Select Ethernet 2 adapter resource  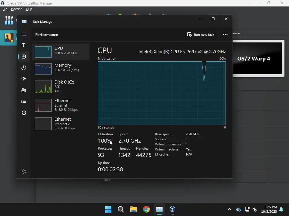click(x=61, y=124)
